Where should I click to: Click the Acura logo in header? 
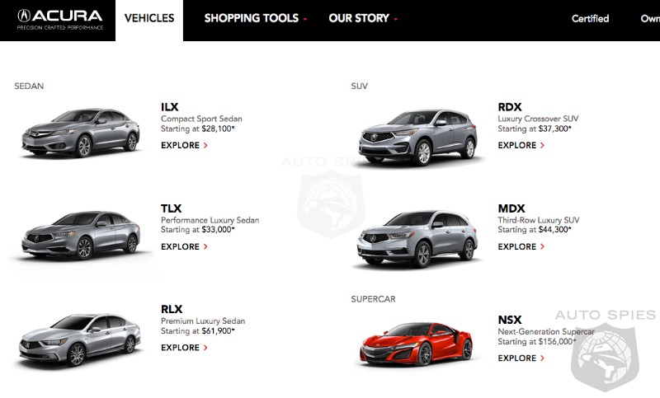pyautogui.click(x=59, y=20)
